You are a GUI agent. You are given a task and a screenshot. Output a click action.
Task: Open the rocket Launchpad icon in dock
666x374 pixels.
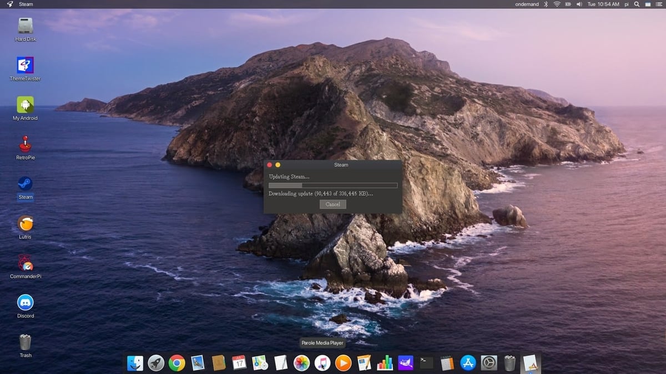point(156,363)
